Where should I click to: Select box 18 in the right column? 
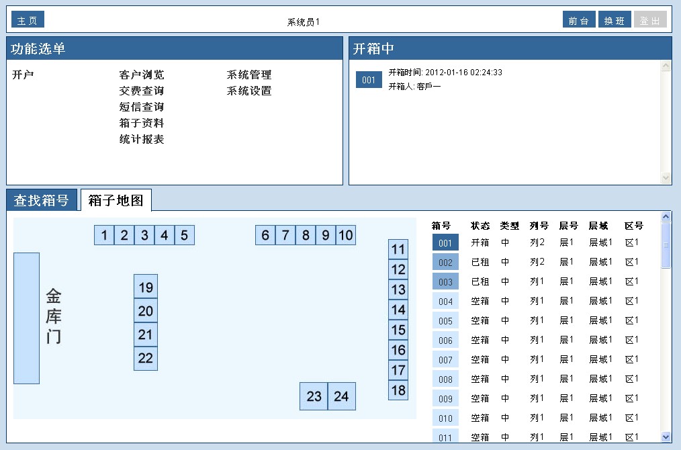[398, 390]
